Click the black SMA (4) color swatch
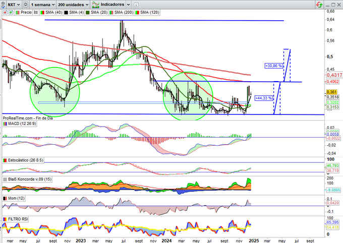The height and width of the screenshot is (243, 343). 66,13
